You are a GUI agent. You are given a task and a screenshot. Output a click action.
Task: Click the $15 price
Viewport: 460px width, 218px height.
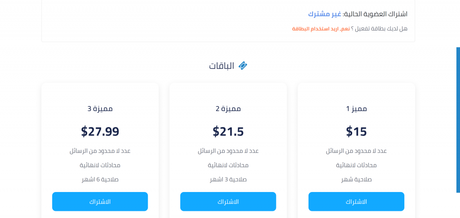pos(356,131)
